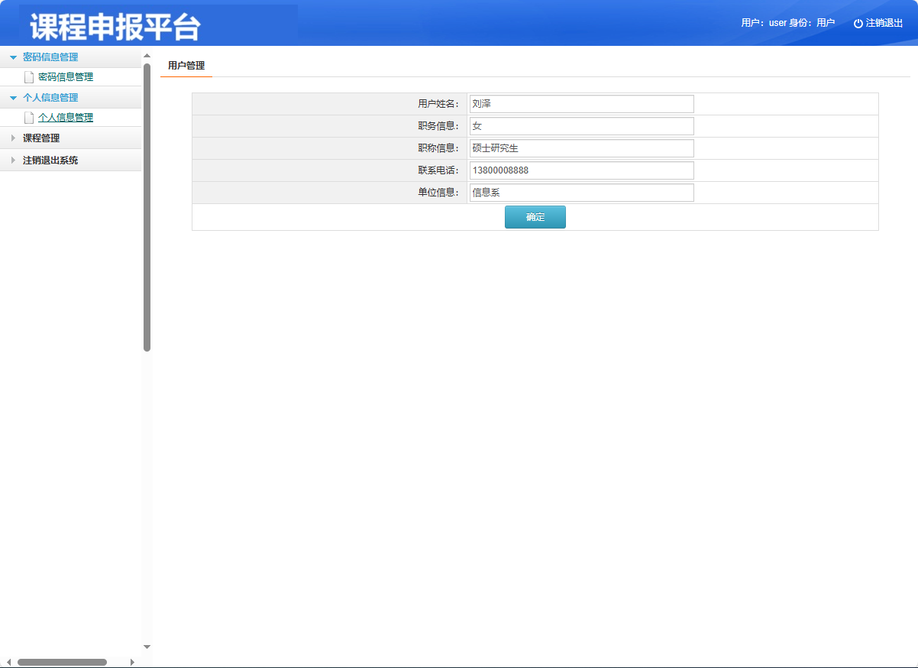918x668 pixels.
Task: Click 注销退出 in the top bar
Action: click(x=883, y=23)
